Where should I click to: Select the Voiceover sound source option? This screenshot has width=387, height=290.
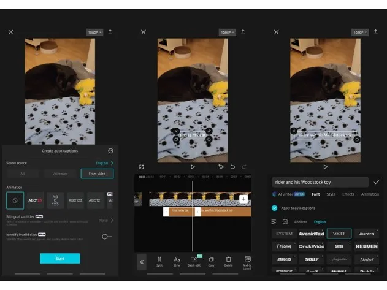pos(59,174)
